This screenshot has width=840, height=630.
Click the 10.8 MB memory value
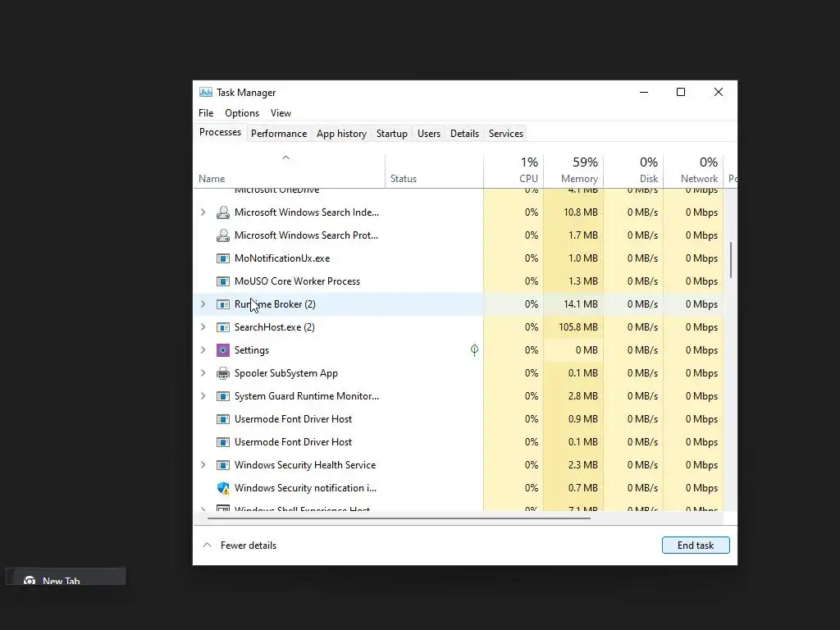pos(581,212)
